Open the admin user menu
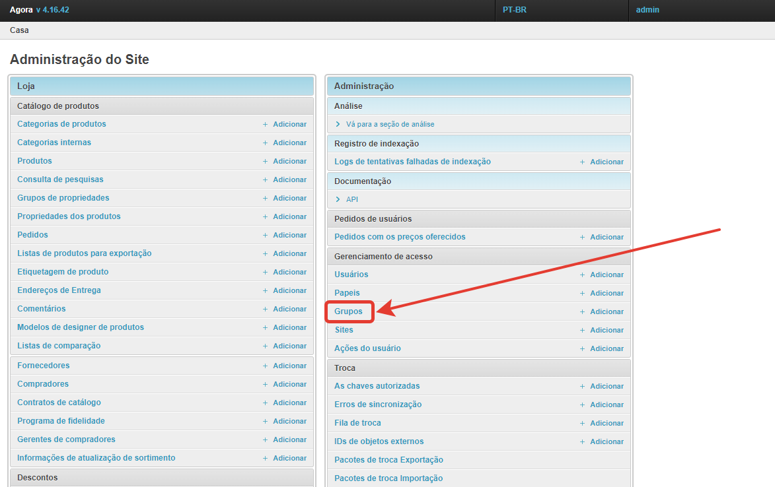Screen dimensions: 775x487 647,10
